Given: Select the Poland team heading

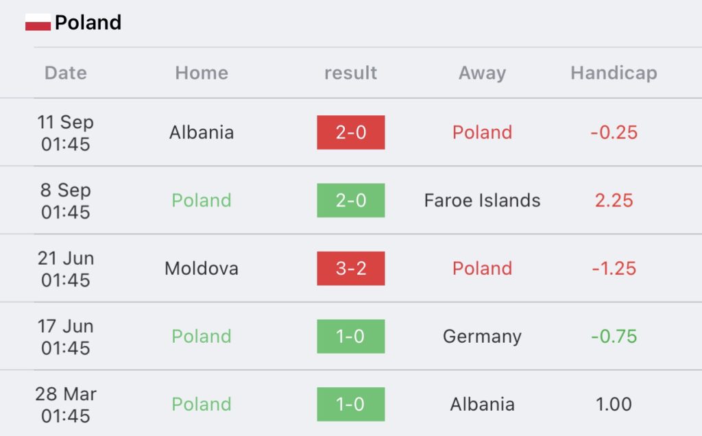Looking at the screenshot, I should 88,23.
